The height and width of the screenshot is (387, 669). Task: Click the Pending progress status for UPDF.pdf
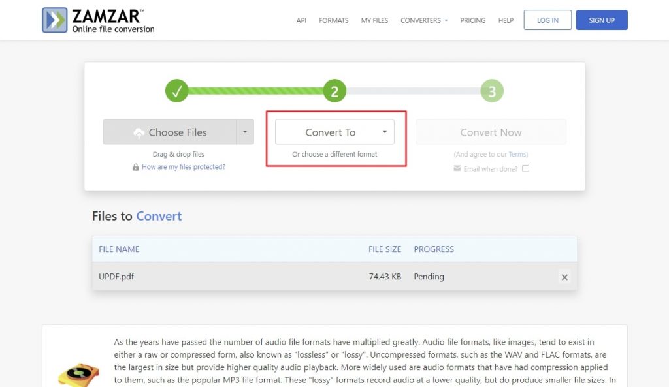pyautogui.click(x=429, y=277)
